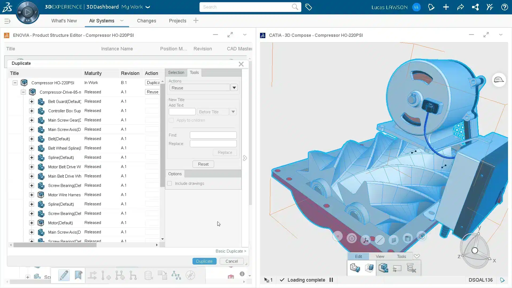Viewport: 512px width, 288px height.
Task: Open notifications bell in the top bar
Action: pos(431,7)
